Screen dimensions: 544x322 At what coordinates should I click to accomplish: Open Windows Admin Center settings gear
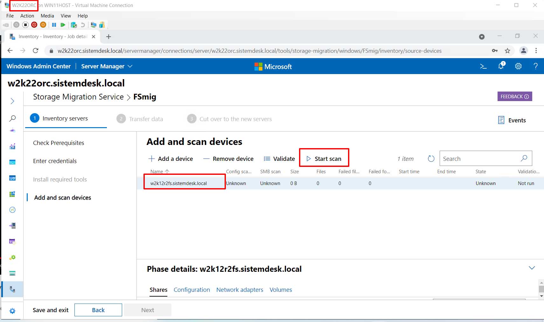point(518,66)
